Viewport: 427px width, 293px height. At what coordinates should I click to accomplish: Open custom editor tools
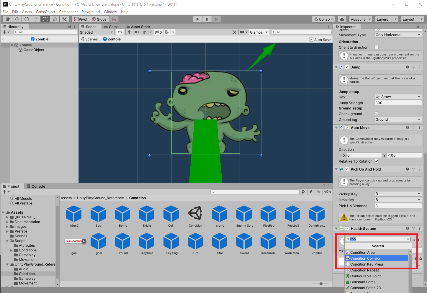coord(64,19)
